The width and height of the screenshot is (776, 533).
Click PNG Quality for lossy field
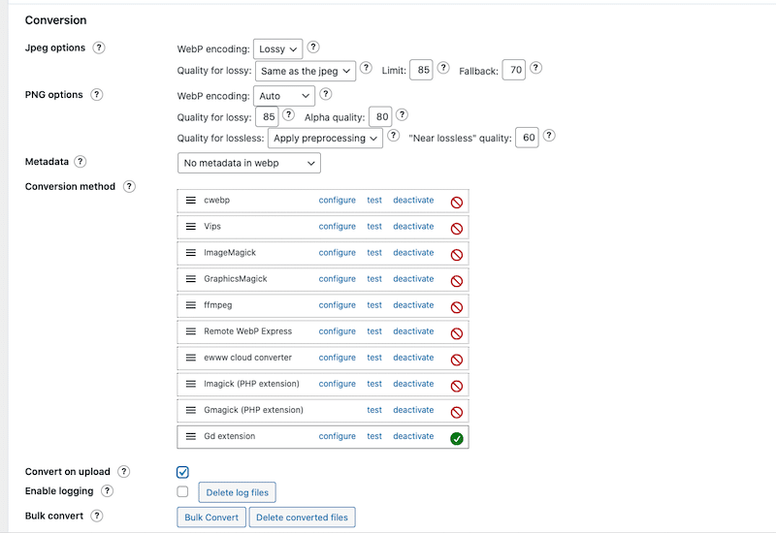point(267,117)
